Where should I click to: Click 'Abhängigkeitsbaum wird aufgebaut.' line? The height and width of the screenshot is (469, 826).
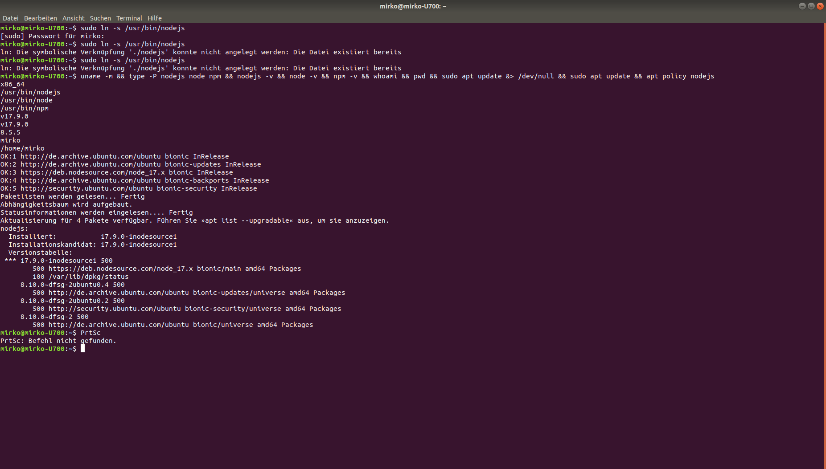(66, 204)
